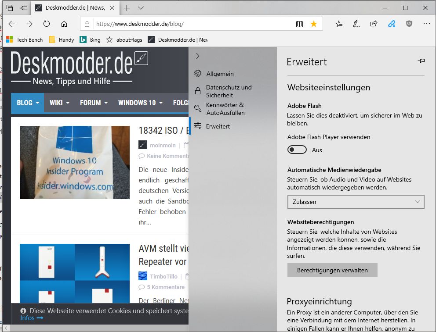Open Allgemein settings section

point(233,74)
